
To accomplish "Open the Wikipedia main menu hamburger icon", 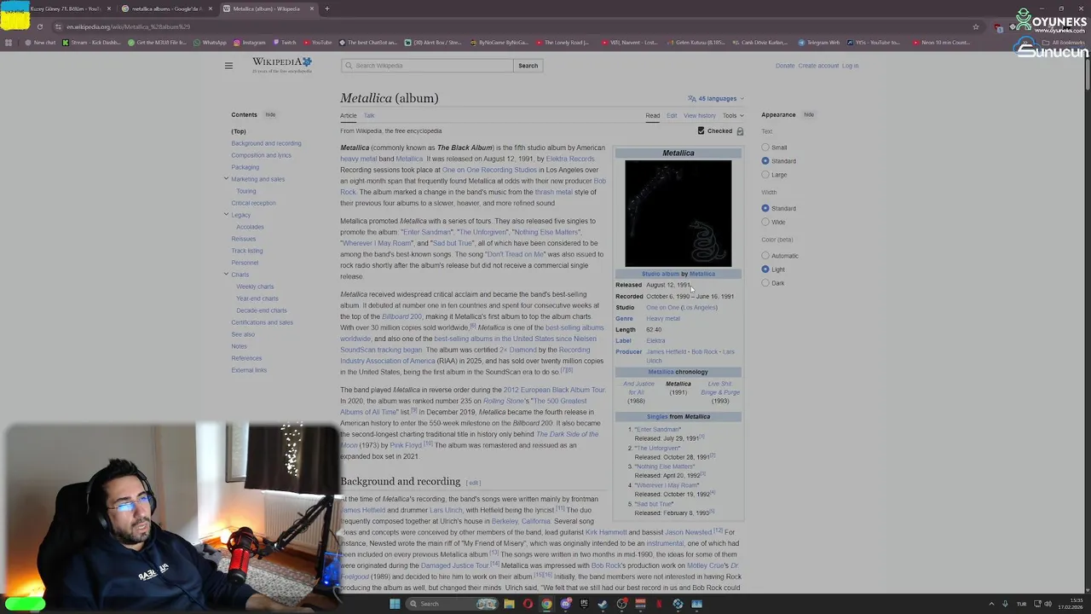I will click(228, 66).
